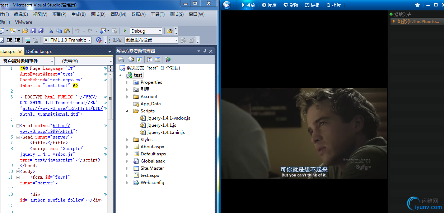Screen dimensions: 444x213
Task: Open the 编辑(E) menu
Action: tap(21, 14)
